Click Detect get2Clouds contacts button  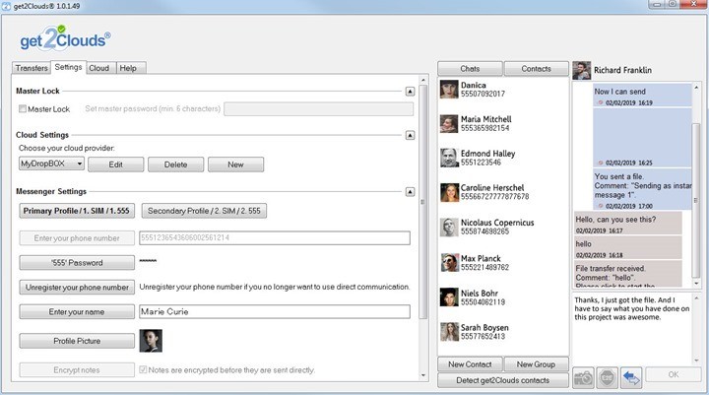tap(503, 380)
